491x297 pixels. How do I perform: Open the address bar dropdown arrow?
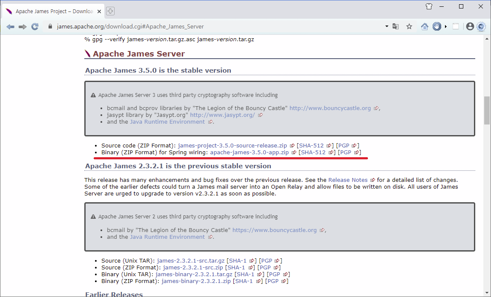(x=387, y=26)
